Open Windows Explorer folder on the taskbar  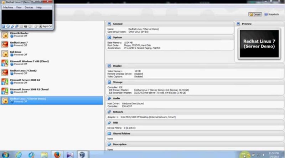click(44, 154)
